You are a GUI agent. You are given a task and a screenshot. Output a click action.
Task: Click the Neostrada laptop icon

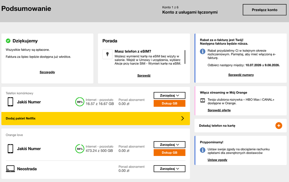tap(10, 169)
